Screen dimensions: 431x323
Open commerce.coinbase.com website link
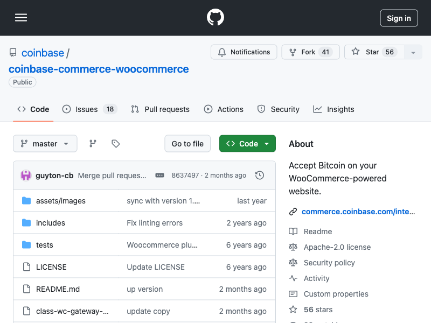tap(358, 212)
